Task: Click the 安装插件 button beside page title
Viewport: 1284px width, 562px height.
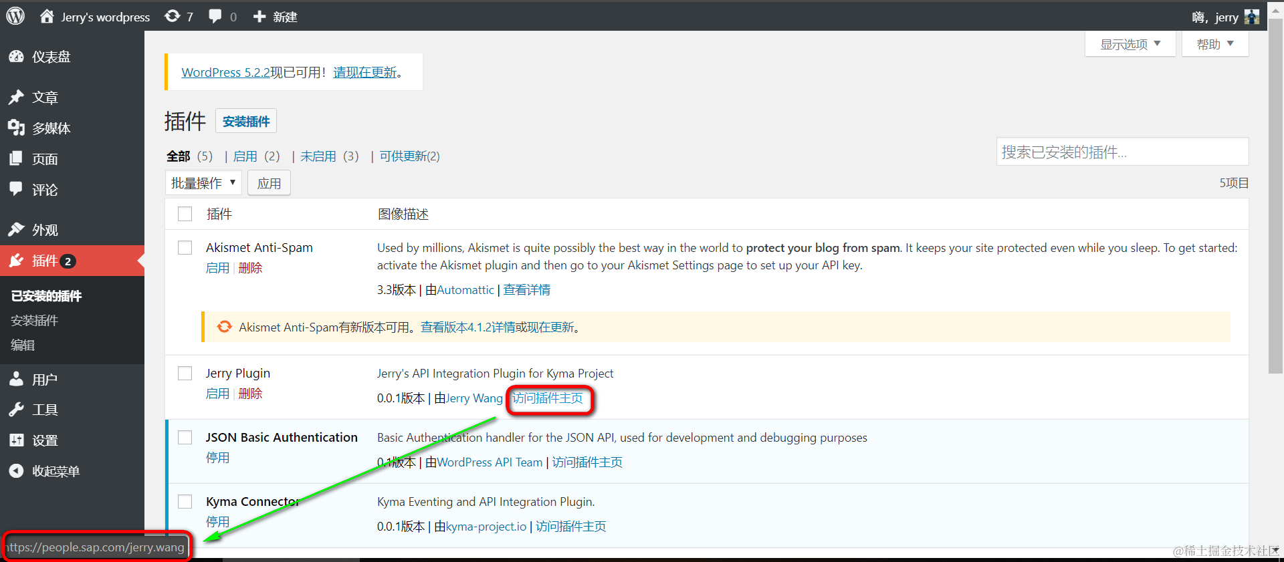Action: tap(246, 121)
